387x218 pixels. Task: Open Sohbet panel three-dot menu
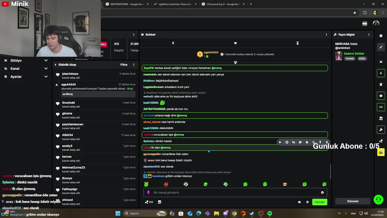point(326,35)
